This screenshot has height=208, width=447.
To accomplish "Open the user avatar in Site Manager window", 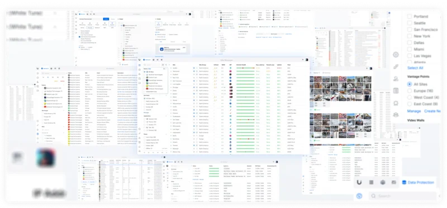I will [306, 60].
